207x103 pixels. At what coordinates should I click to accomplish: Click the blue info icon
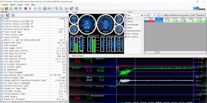pos(77,8)
